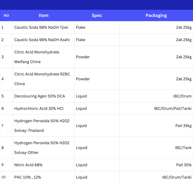
Task: Select PAC 10% , 12% cell
Action: click(x=44, y=177)
